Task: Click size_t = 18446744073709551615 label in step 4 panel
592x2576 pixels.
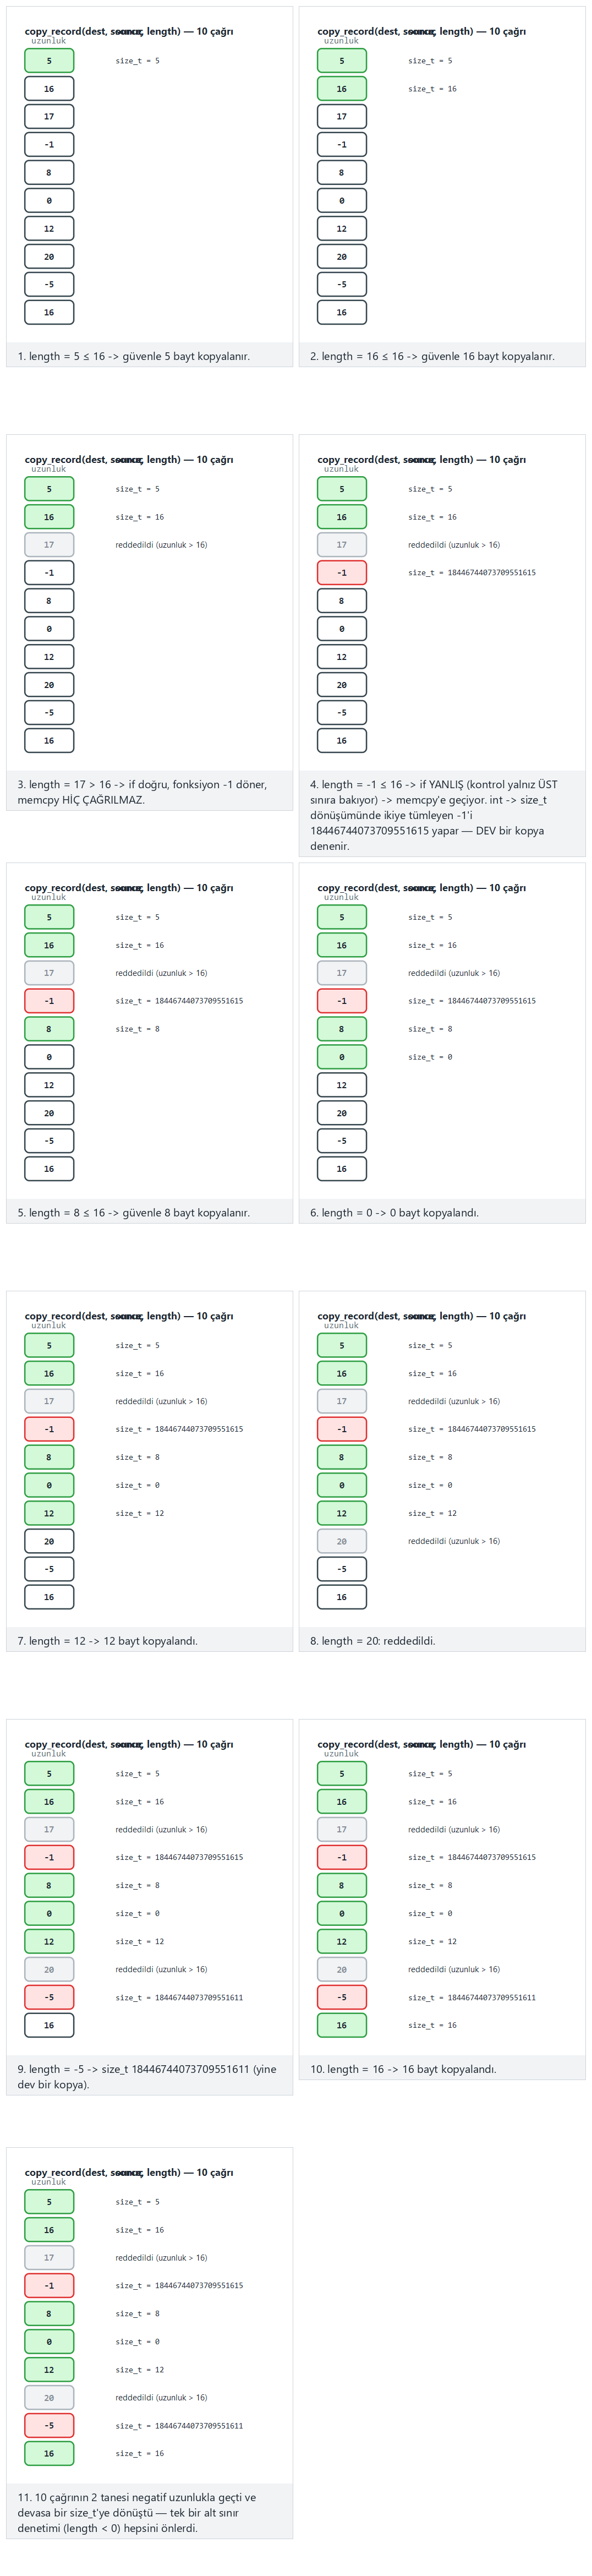Action: tap(472, 573)
